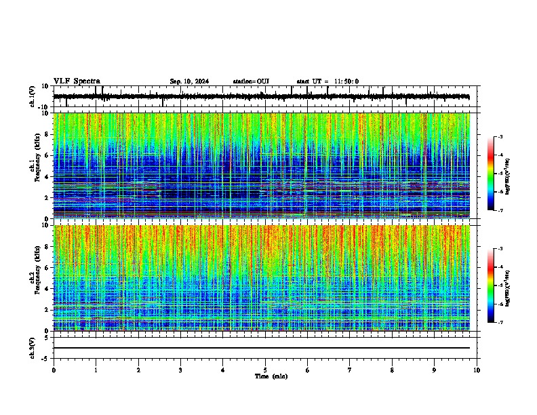Click the "-7" label on ch.2 color bar
The height and width of the screenshot is (415, 537).
[x=500, y=322]
